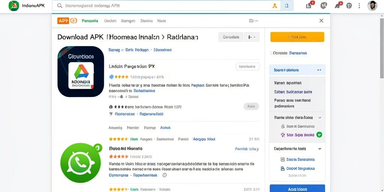This screenshot has height=192, width=384.
Task: Click the orange circle icon beside the API logo
Action: click(x=73, y=21)
